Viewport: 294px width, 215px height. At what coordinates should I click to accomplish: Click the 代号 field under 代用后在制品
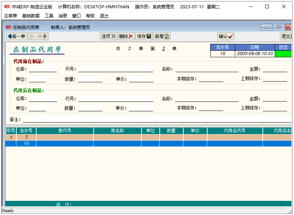[x=116, y=99]
